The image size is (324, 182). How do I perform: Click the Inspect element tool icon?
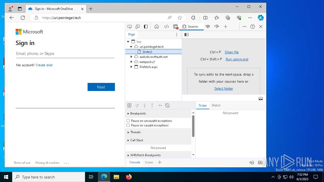tap(130, 27)
